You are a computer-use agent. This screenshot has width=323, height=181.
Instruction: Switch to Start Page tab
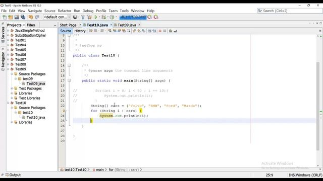click(68, 25)
